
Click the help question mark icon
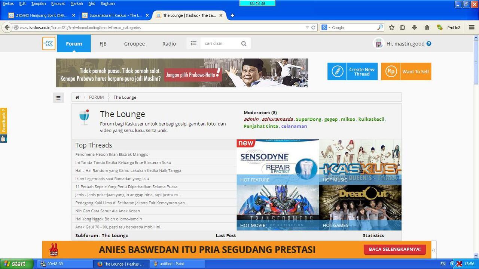pyautogui.click(x=429, y=43)
